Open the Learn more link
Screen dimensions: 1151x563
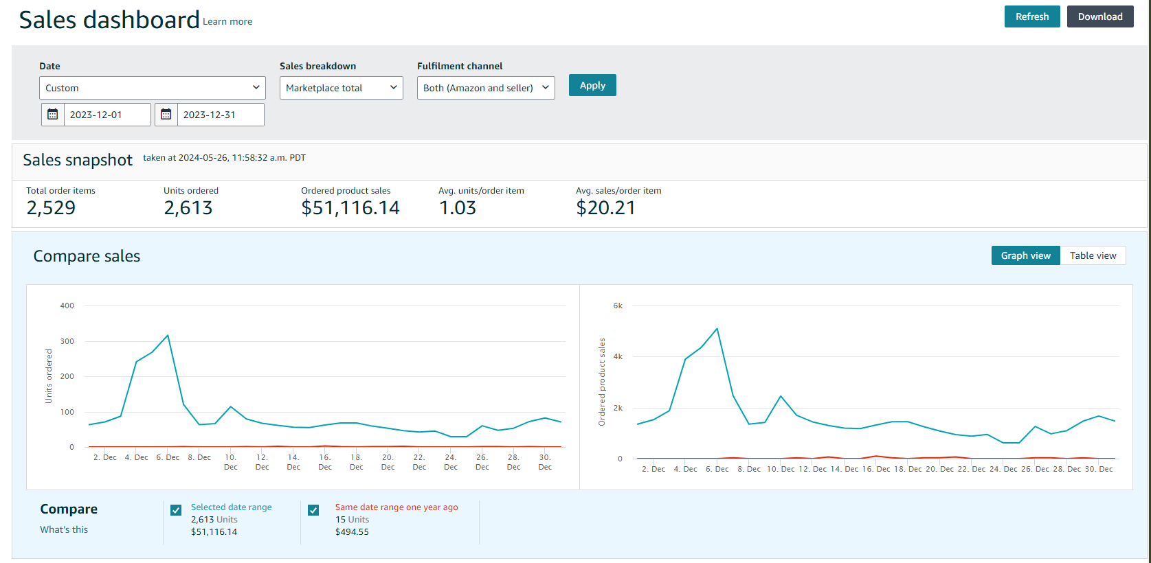coord(227,22)
